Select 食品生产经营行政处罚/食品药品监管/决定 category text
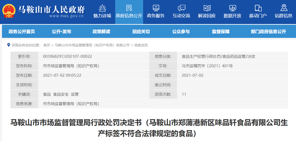Image resolution: width=296 pixels, height=141 pixels. (x=219, y=56)
